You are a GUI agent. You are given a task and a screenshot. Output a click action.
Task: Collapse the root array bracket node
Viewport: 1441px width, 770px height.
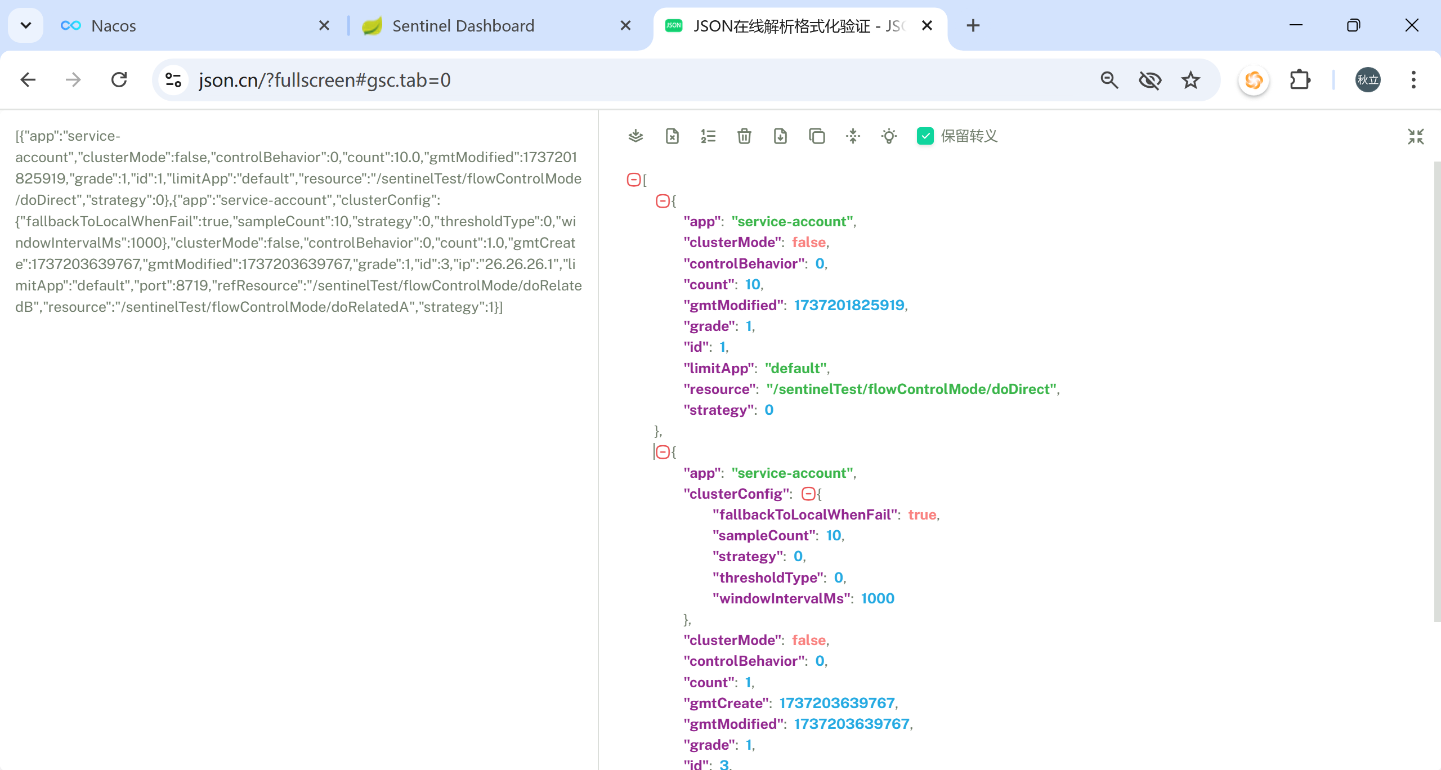[633, 180]
